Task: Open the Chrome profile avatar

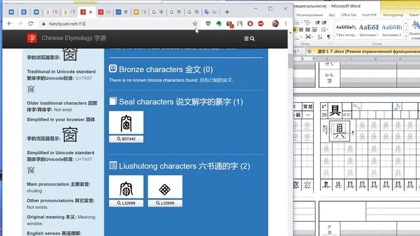Action: point(275,24)
